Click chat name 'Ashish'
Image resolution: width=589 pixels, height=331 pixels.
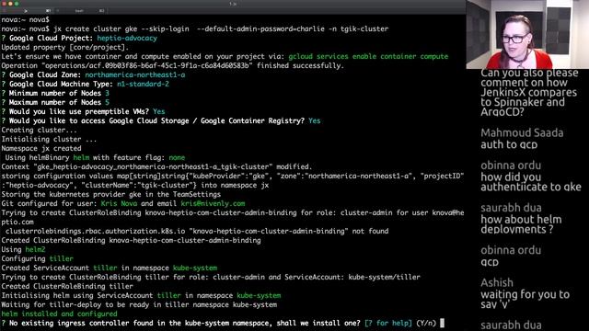(497, 282)
